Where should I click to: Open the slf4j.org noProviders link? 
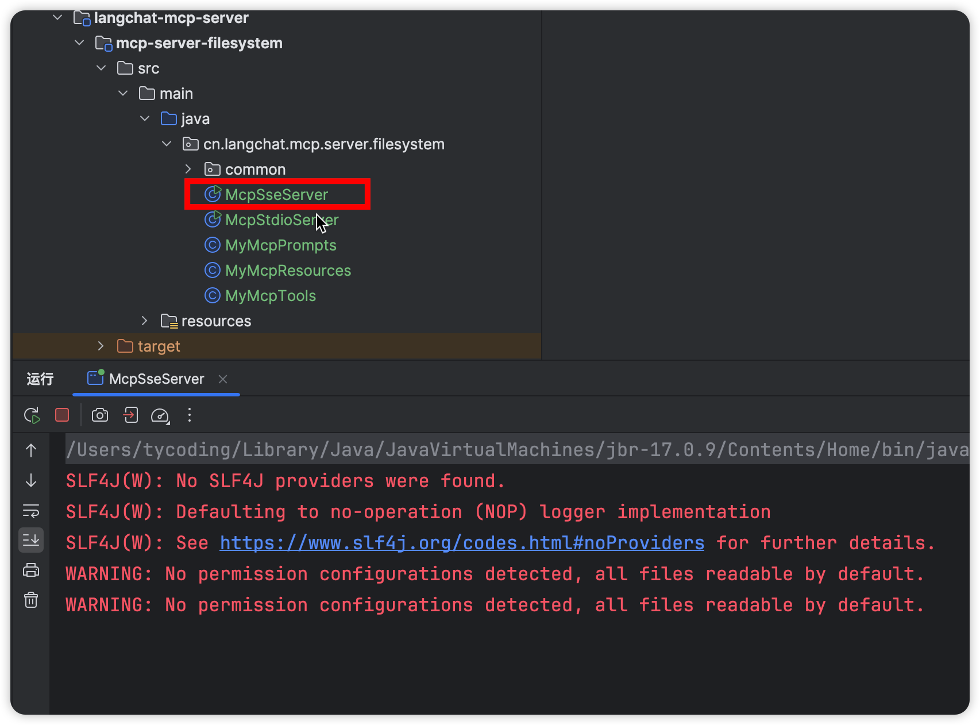(461, 543)
